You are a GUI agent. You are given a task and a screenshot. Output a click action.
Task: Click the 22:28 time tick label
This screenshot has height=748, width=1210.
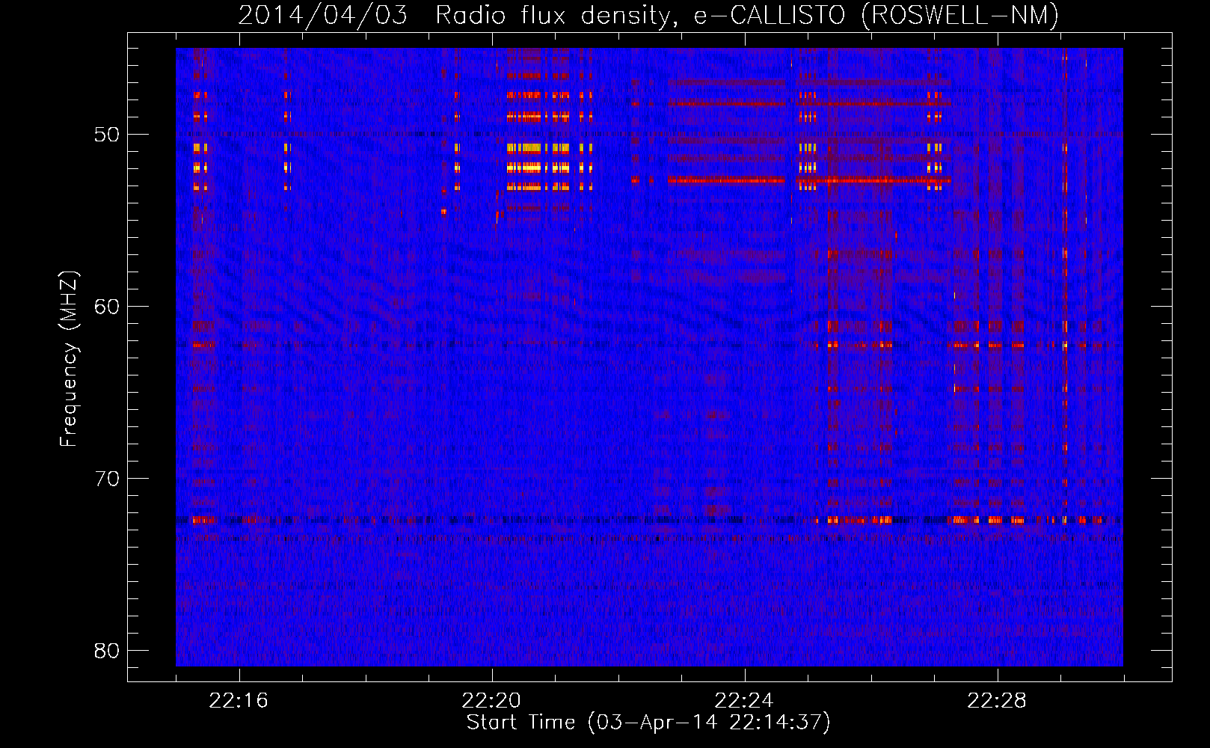(997, 701)
